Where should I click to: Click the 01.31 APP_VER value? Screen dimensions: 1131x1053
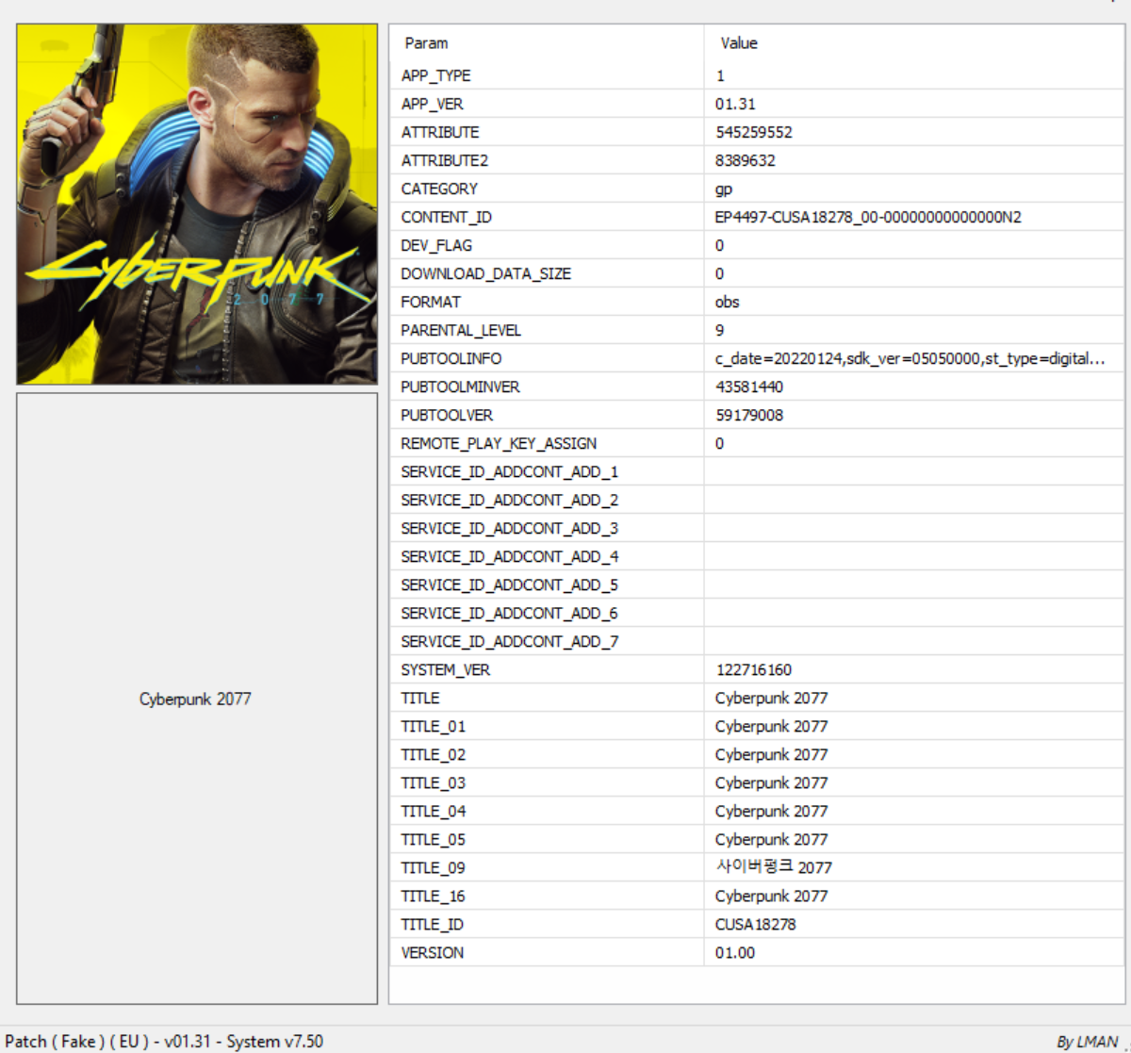[x=735, y=104]
